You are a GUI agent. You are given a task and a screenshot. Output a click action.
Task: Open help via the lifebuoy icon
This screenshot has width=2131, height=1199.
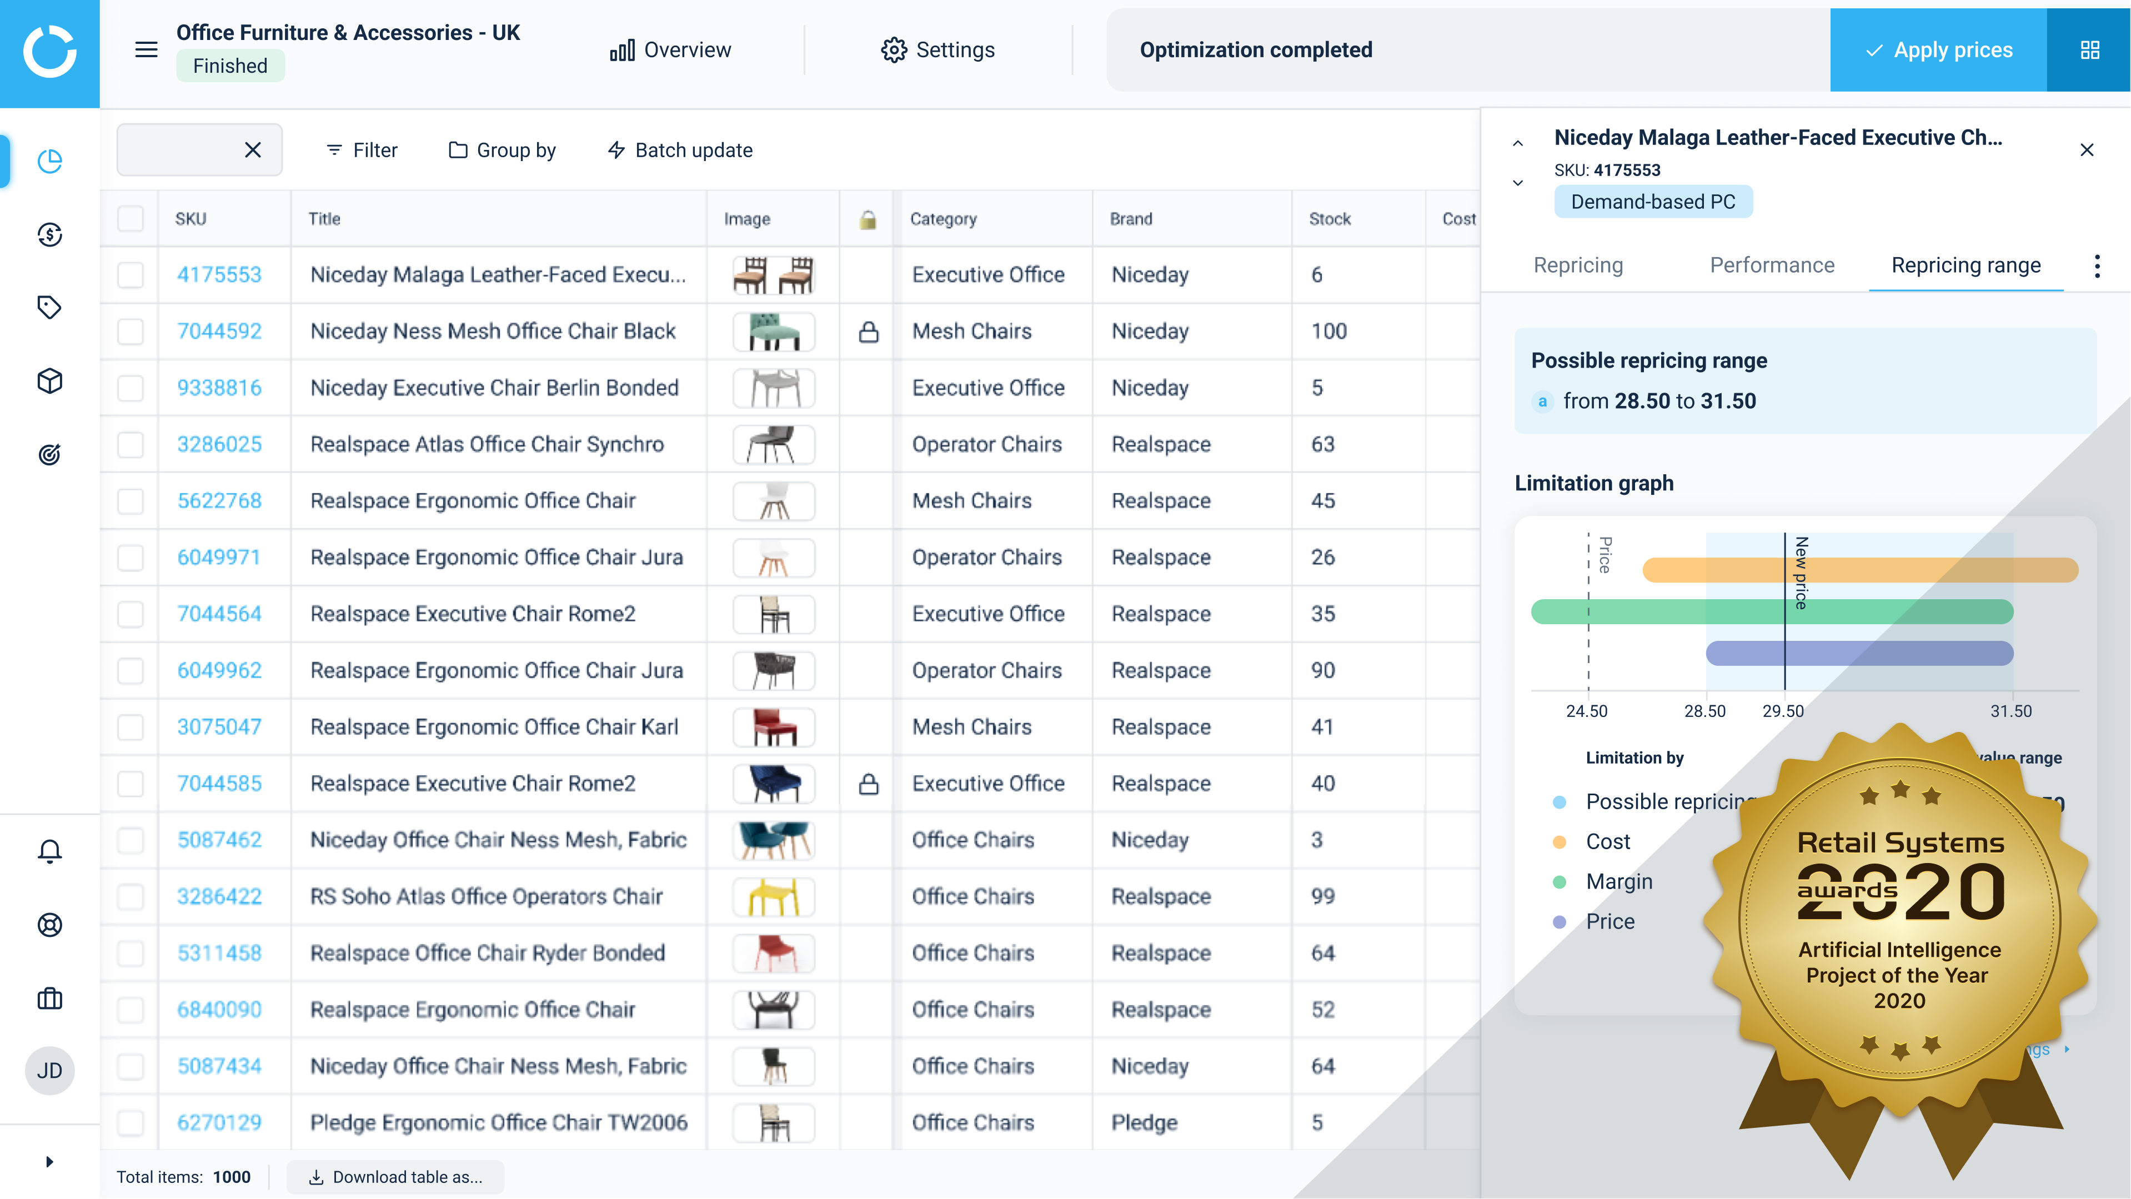(x=49, y=925)
